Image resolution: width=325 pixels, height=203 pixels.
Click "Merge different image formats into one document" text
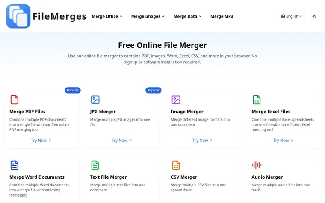click(x=200, y=122)
